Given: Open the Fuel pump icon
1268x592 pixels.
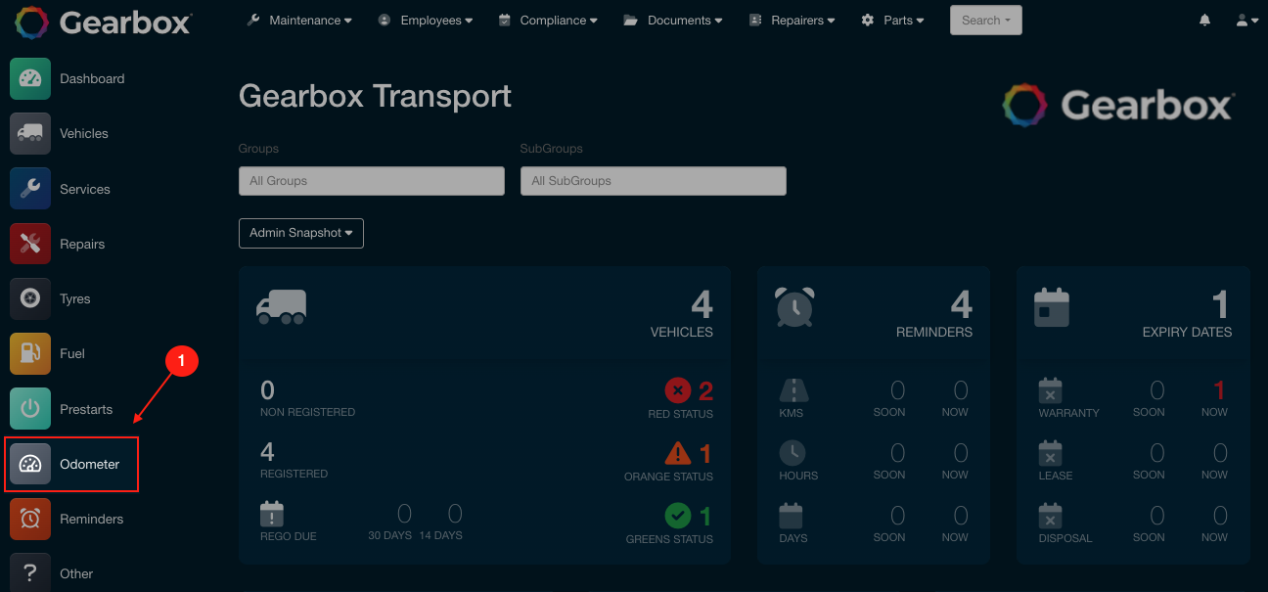Looking at the screenshot, I should pyautogui.click(x=30, y=353).
